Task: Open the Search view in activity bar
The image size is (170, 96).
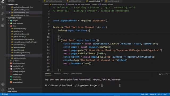Action: [3, 7]
